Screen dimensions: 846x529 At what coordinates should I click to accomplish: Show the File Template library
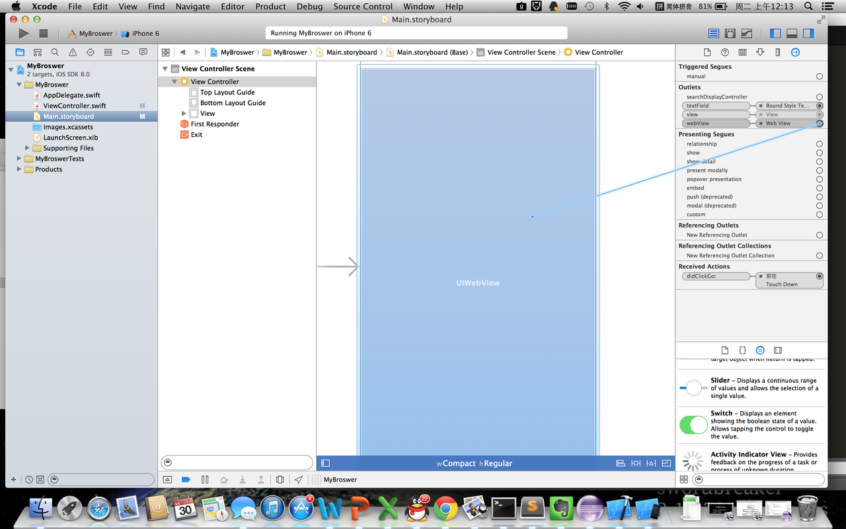[724, 350]
